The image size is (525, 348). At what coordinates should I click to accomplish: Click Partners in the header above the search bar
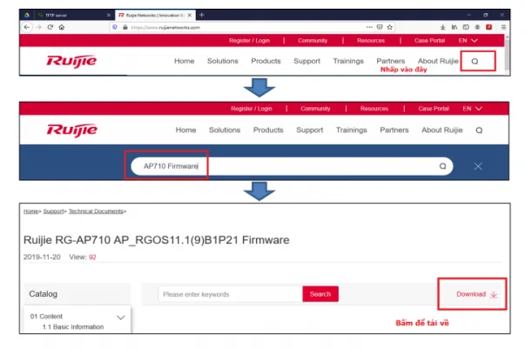394,130
